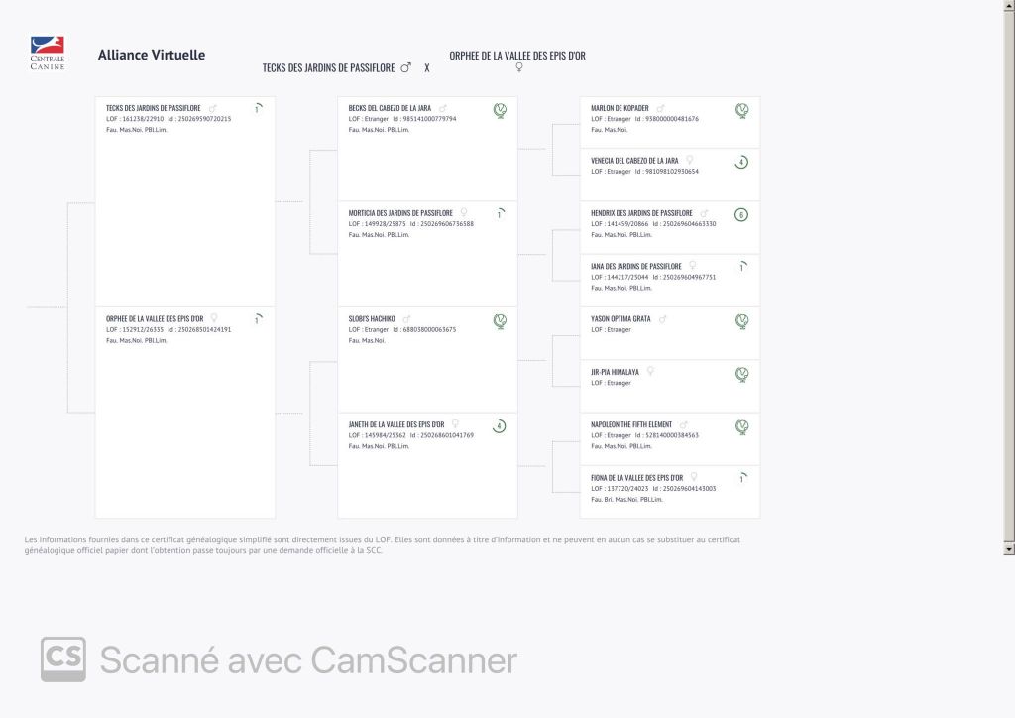Click the rating 4 badge on Venecia del Cabezo de la Jara
The height and width of the screenshot is (718, 1015).
741,162
